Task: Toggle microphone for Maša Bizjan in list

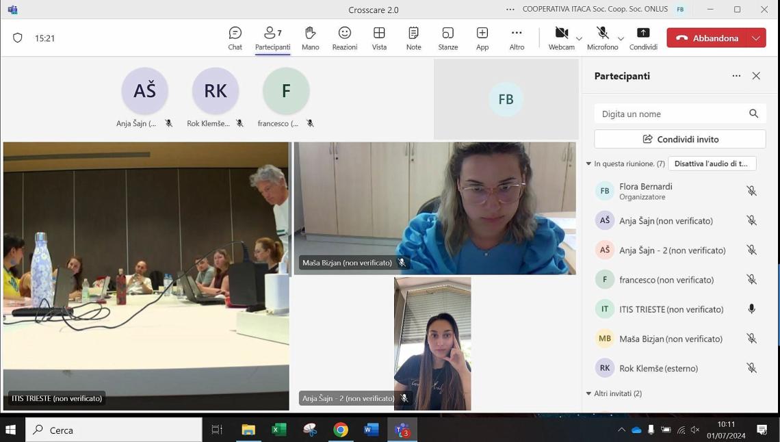Action: (x=752, y=339)
